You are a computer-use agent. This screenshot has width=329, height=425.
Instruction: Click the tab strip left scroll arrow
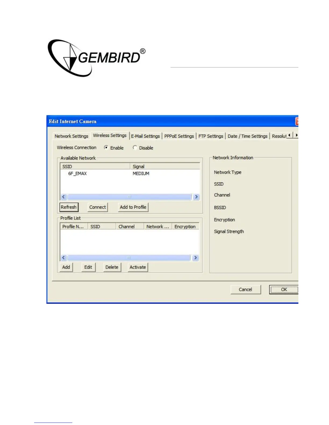coord(289,135)
